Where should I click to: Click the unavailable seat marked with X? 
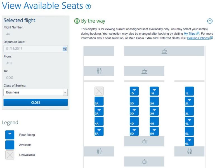(99, 91)
